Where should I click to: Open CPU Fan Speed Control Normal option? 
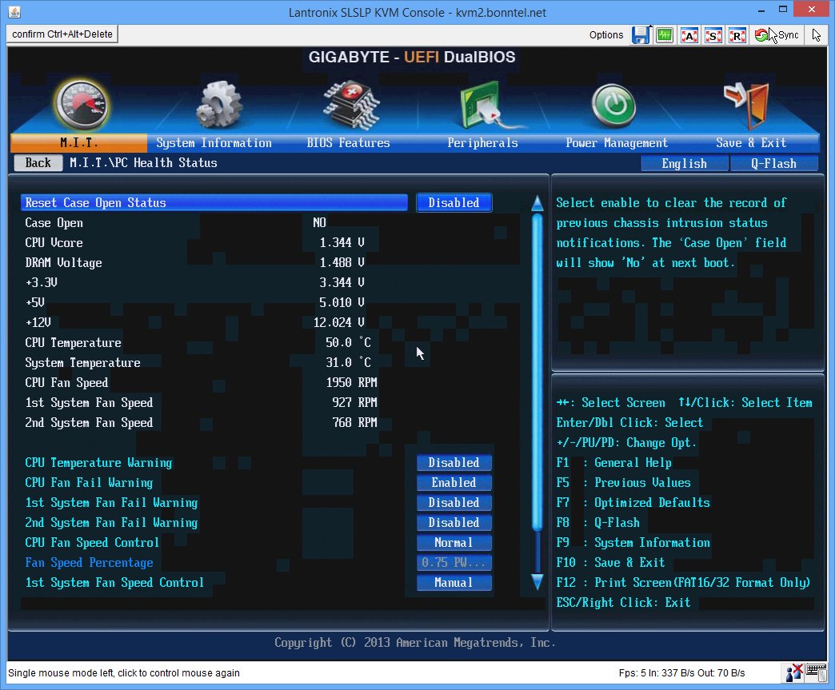(x=453, y=543)
